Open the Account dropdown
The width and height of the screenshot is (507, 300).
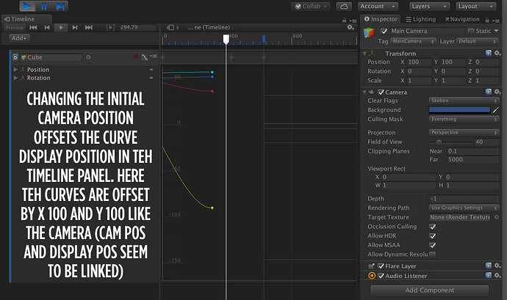[378, 6]
